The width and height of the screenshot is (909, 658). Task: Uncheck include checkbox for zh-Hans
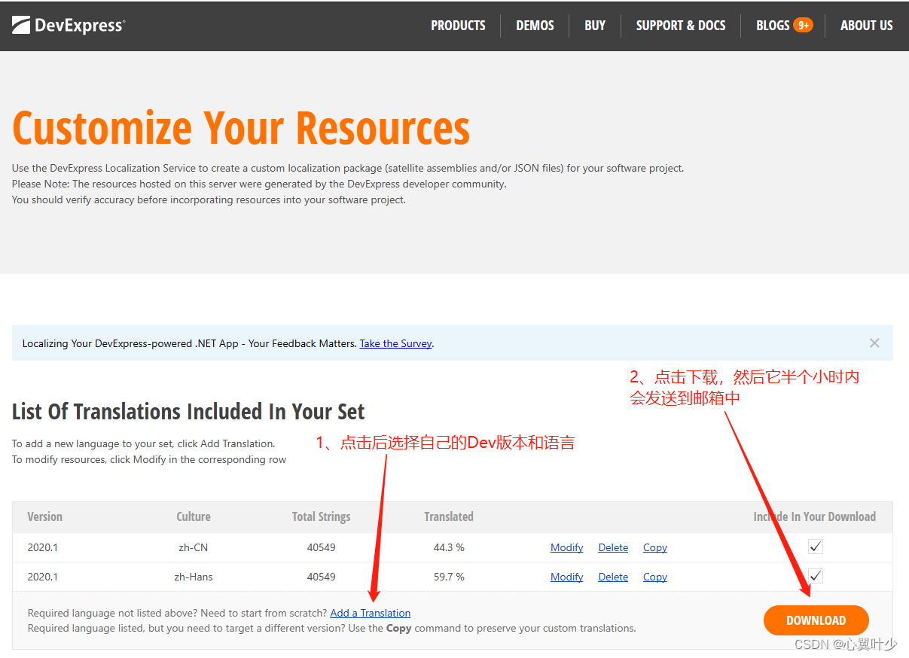coord(815,576)
